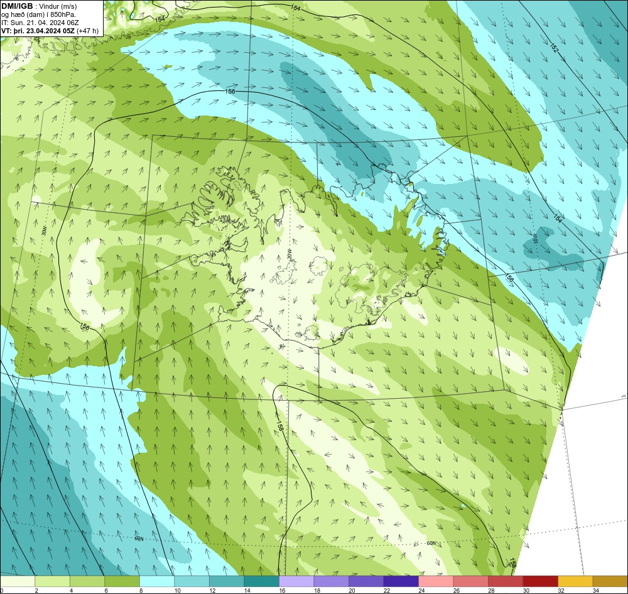Click the 'DMI/IGB : Vindur (m/s)' title line
Image resolution: width=628 pixels, height=594 pixels.
[39, 6]
